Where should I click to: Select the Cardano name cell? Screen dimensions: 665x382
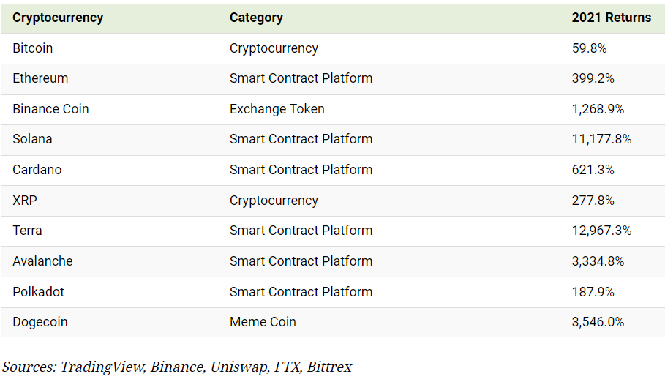37,170
